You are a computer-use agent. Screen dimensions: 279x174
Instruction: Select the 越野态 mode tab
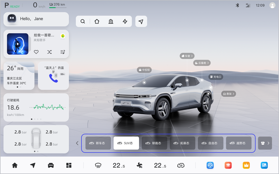tap(239, 143)
